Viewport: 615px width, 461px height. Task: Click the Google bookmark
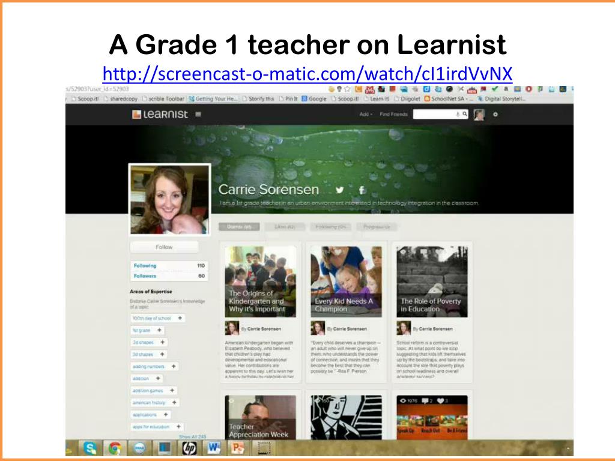(314, 99)
